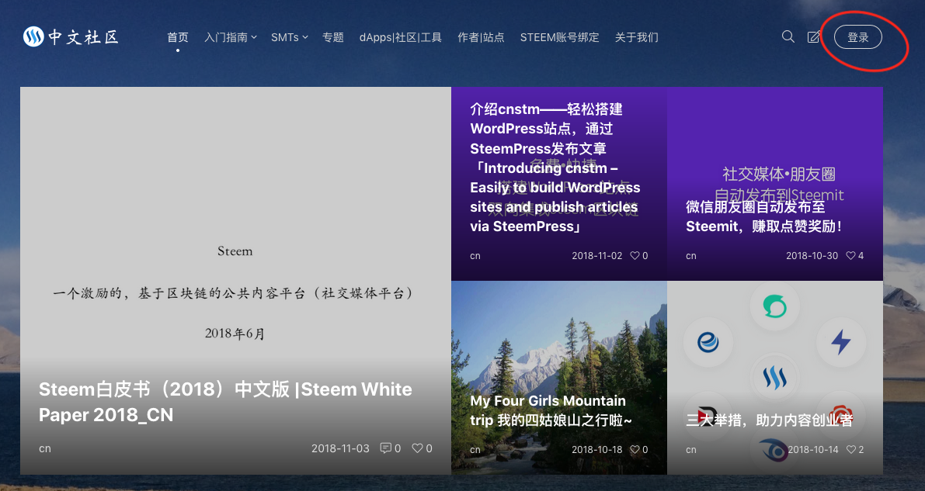925x491 pixels.
Task: Open the 关于我们 menu item
Action: [637, 37]
